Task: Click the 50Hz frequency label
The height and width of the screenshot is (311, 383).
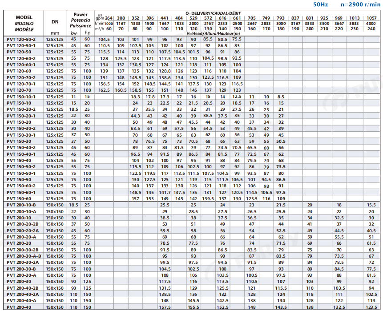Action: pyautogui.click(x=321, y=4)
